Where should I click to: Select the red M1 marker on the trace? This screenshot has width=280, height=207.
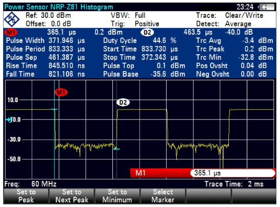point(61,92)
